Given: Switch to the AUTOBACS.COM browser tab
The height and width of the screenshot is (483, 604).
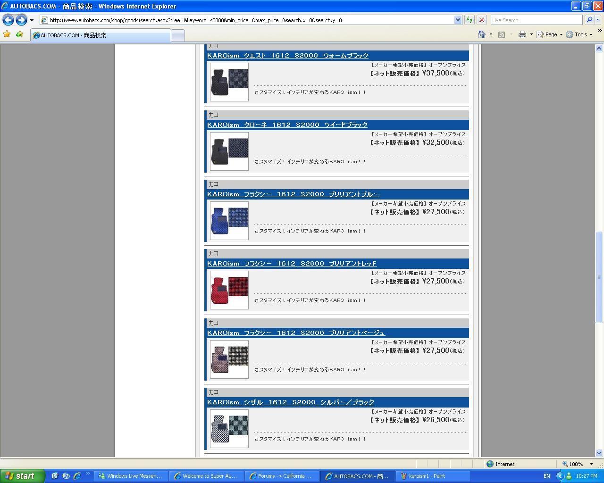Looking at the screenshot, I should (x=100, y=35).
